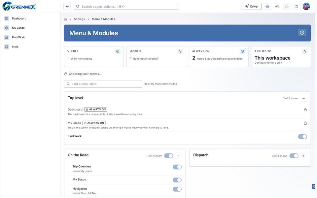Viewport: 317px width, 198px height.
Task: Click the ALWAYS ON badge beside Dashboard
Action: pos(96,109)
